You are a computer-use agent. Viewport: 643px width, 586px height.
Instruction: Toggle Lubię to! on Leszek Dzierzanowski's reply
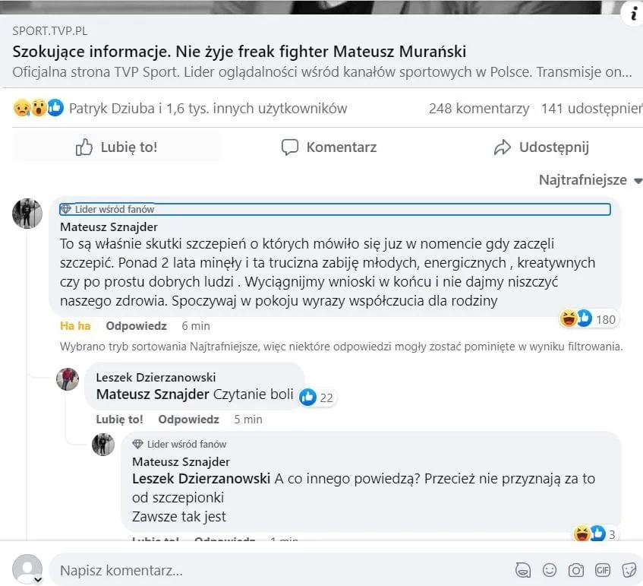tap(119, 419)
